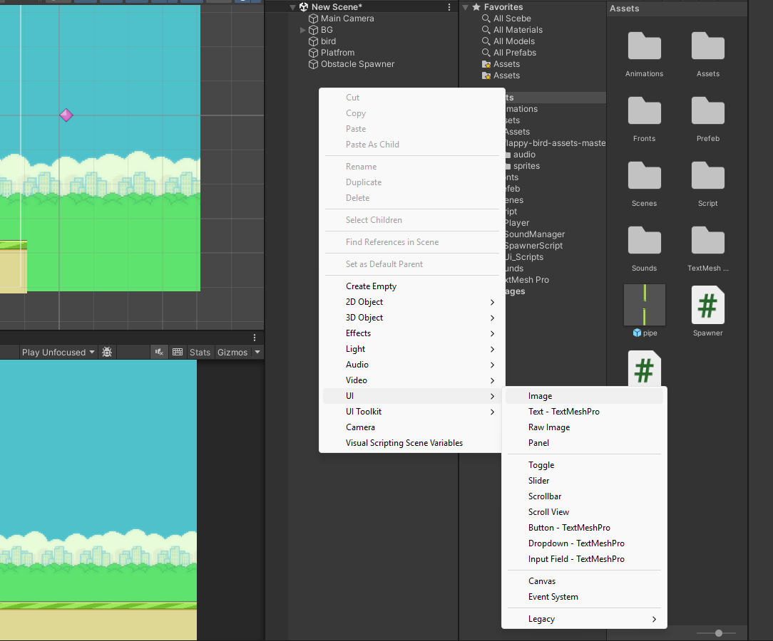This screenshot has height=641, width=773.
Task: Create a Button - TextMeshPro element
Action: tap(584, 528)
